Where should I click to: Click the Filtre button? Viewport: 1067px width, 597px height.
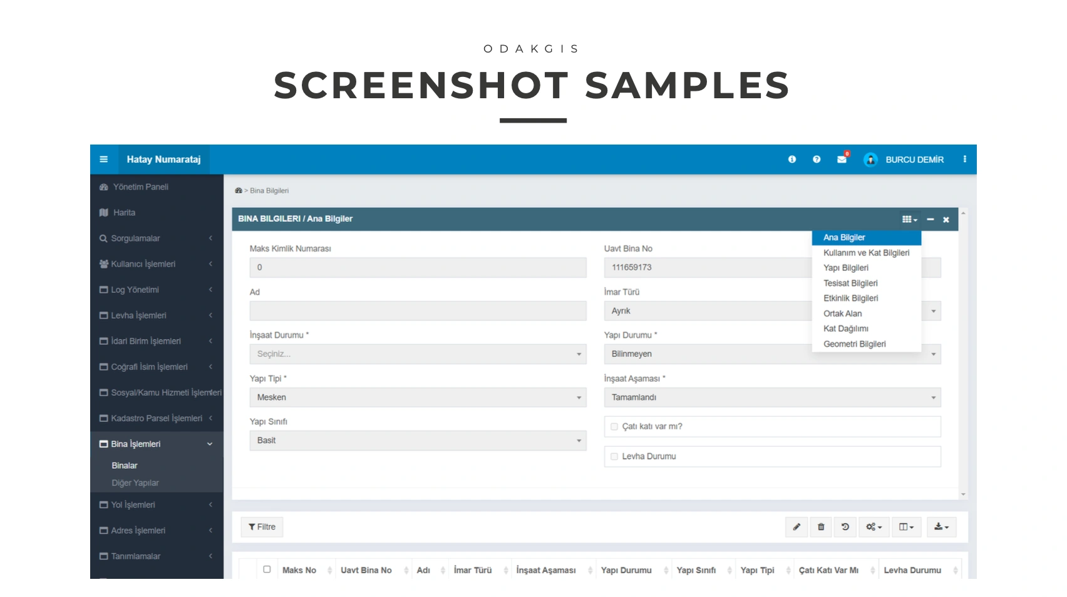pyautogui.click(x=262, y=527)
